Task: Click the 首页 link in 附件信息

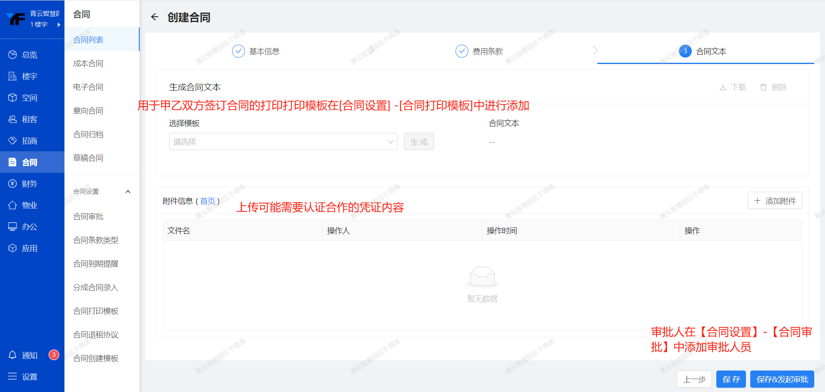Action: click(x=208, y=201)
